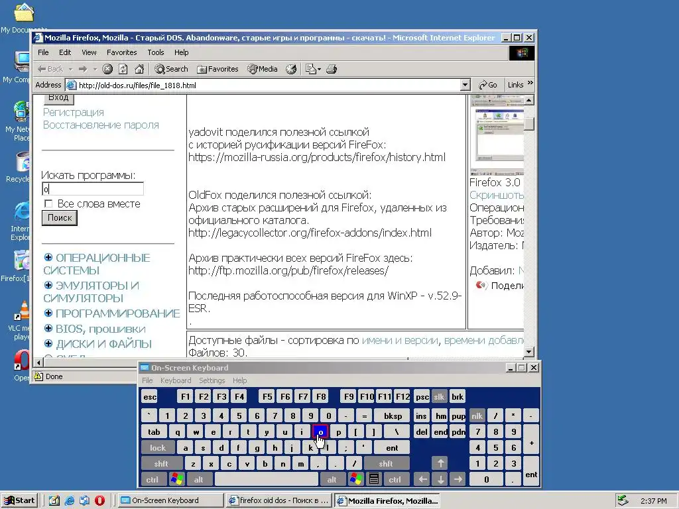Screen dimensions: 679x509
Task: Open Forward button history dropdown arrow
Action: point(94,69)
